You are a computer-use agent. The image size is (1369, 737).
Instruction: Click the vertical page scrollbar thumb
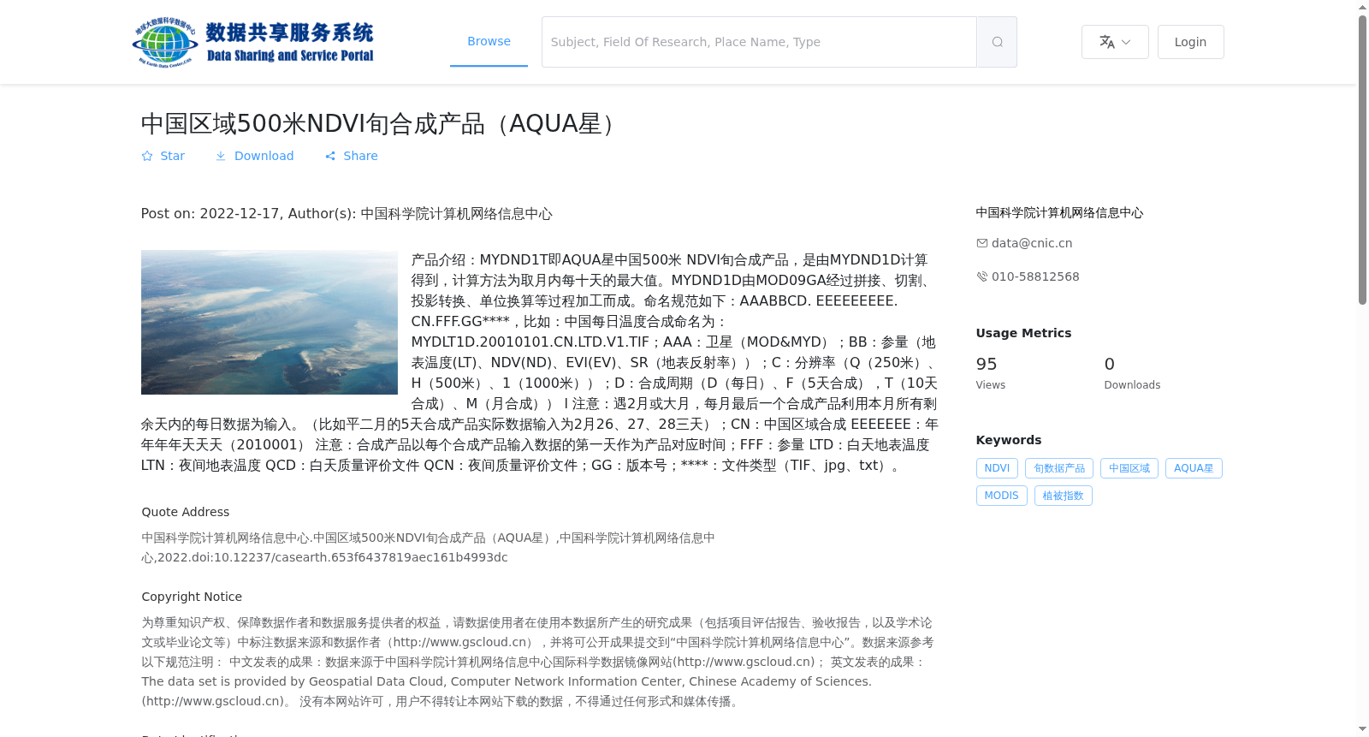tap(1362, 159)
